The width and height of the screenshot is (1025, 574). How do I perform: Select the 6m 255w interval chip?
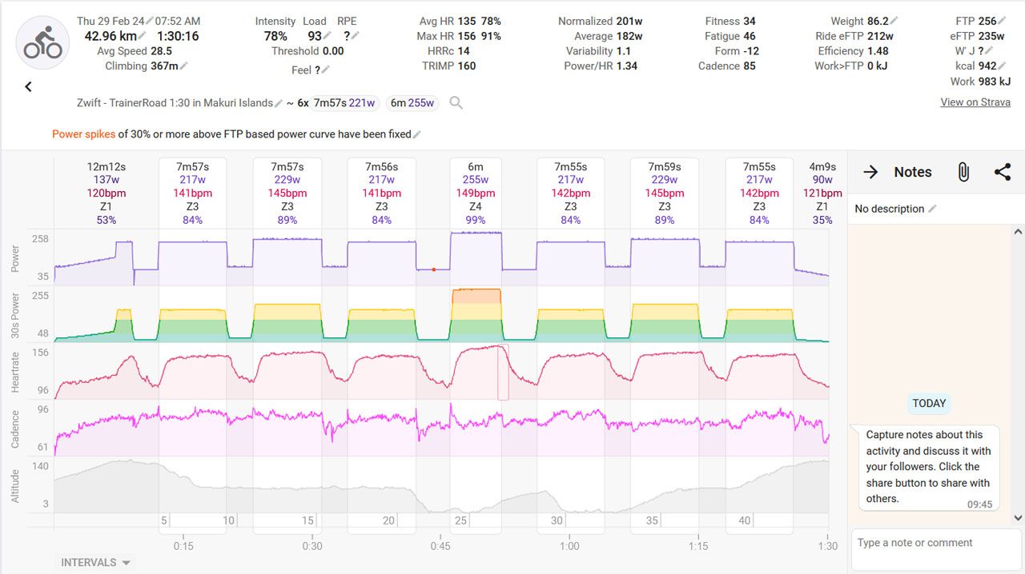pos(412,102)
